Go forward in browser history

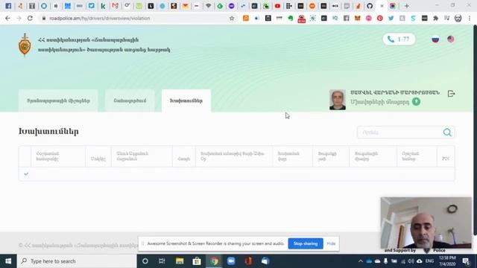[19, 18]
